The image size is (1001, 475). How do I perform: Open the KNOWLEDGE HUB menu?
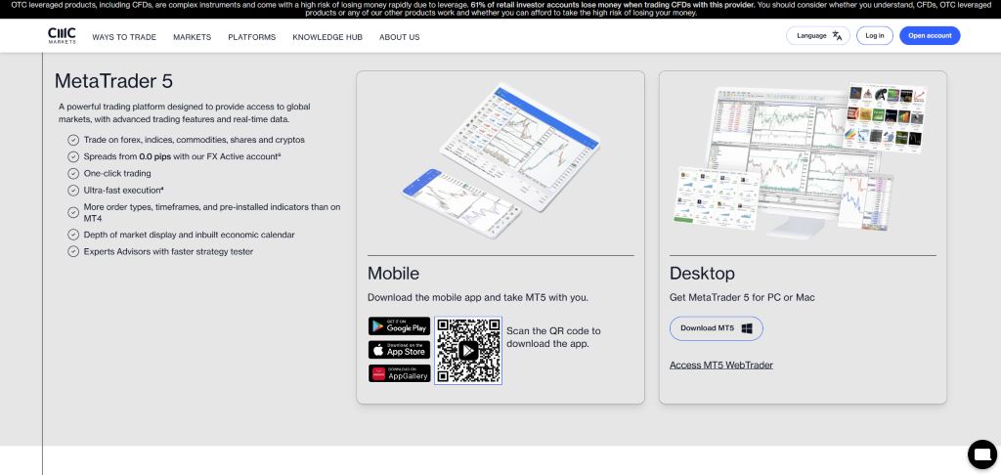click(327, 37)
